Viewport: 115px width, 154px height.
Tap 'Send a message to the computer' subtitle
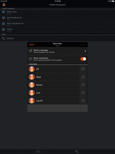tap(44, 52)
